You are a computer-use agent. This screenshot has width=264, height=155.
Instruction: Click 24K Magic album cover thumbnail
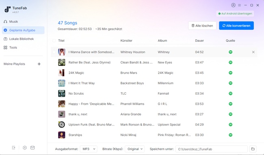[x=62, y=73]
